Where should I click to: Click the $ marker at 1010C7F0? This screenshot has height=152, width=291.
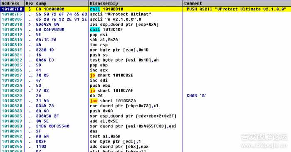coord(30,9)
